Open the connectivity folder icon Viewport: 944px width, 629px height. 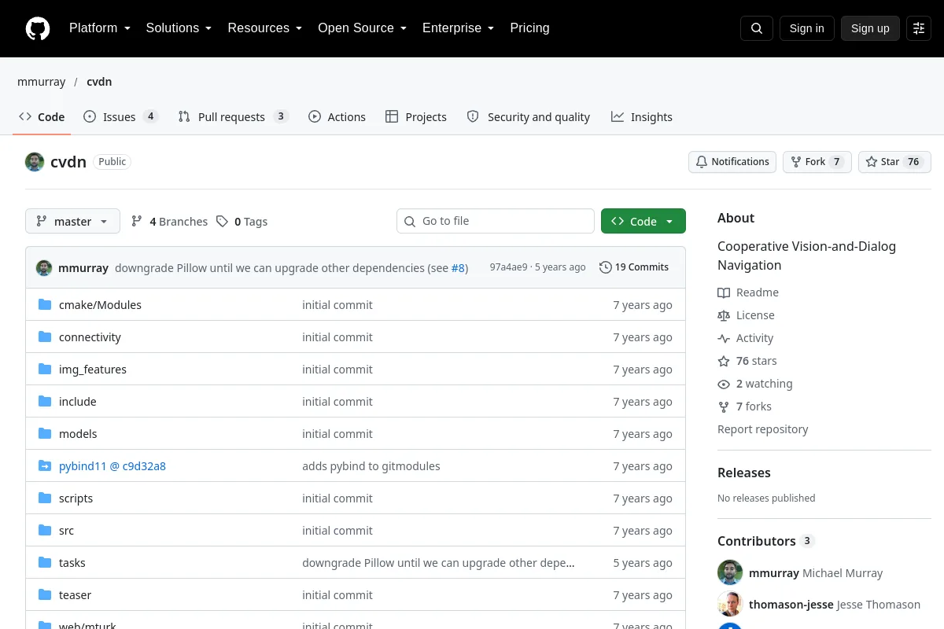point(45,337)
